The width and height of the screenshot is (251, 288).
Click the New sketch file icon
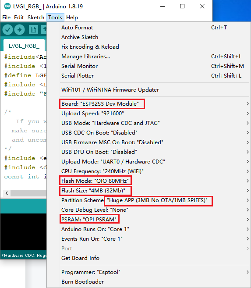(33, 29)
